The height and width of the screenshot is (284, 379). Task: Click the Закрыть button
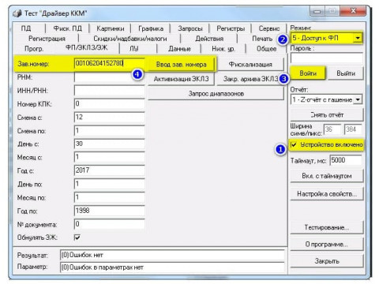pos(327,261)
